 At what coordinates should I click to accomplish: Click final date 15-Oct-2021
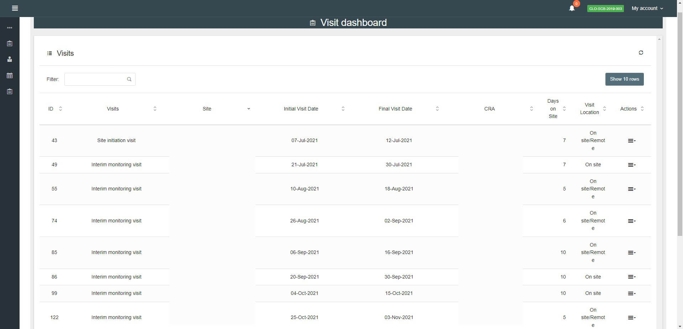(x=399, y=293)
